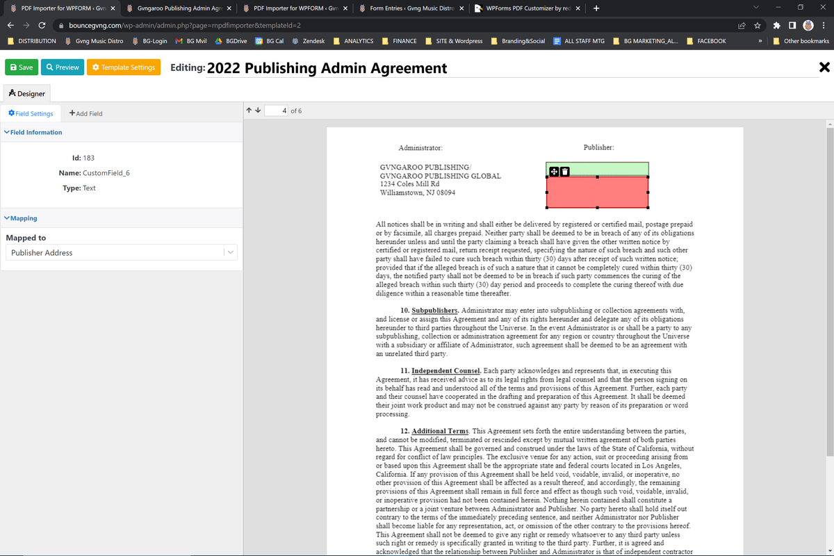Collapse the Mapping section
Image resolution: width=834 pixels, height=556 pixels.
tap(21, 218)
